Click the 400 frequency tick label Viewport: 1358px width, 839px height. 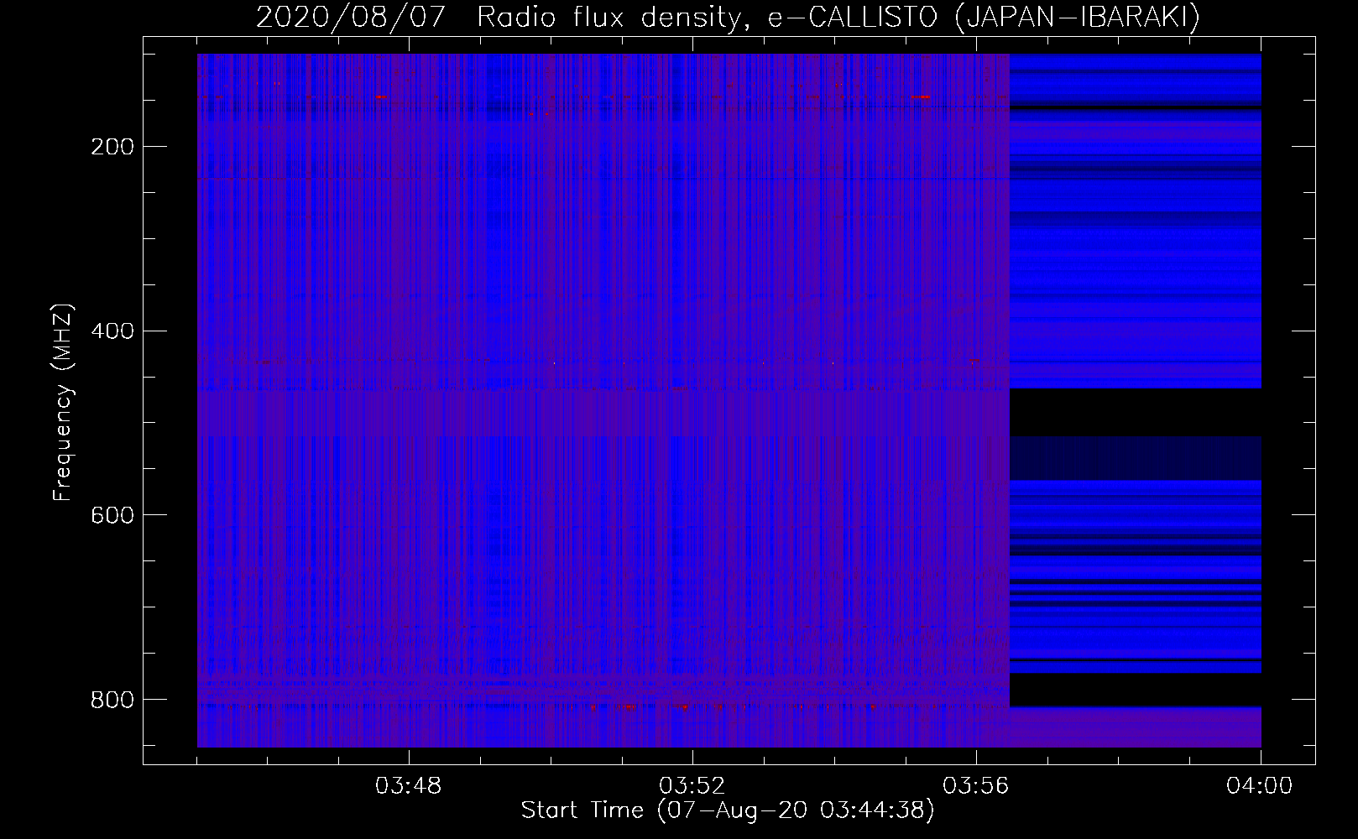(x=112, y=331)
